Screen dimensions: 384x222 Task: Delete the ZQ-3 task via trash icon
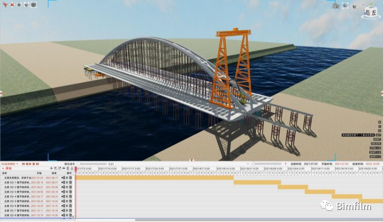click(x=70, y=192)
